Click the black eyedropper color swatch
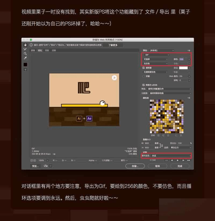Screen dimensions: 215x221 click(26, 65)
